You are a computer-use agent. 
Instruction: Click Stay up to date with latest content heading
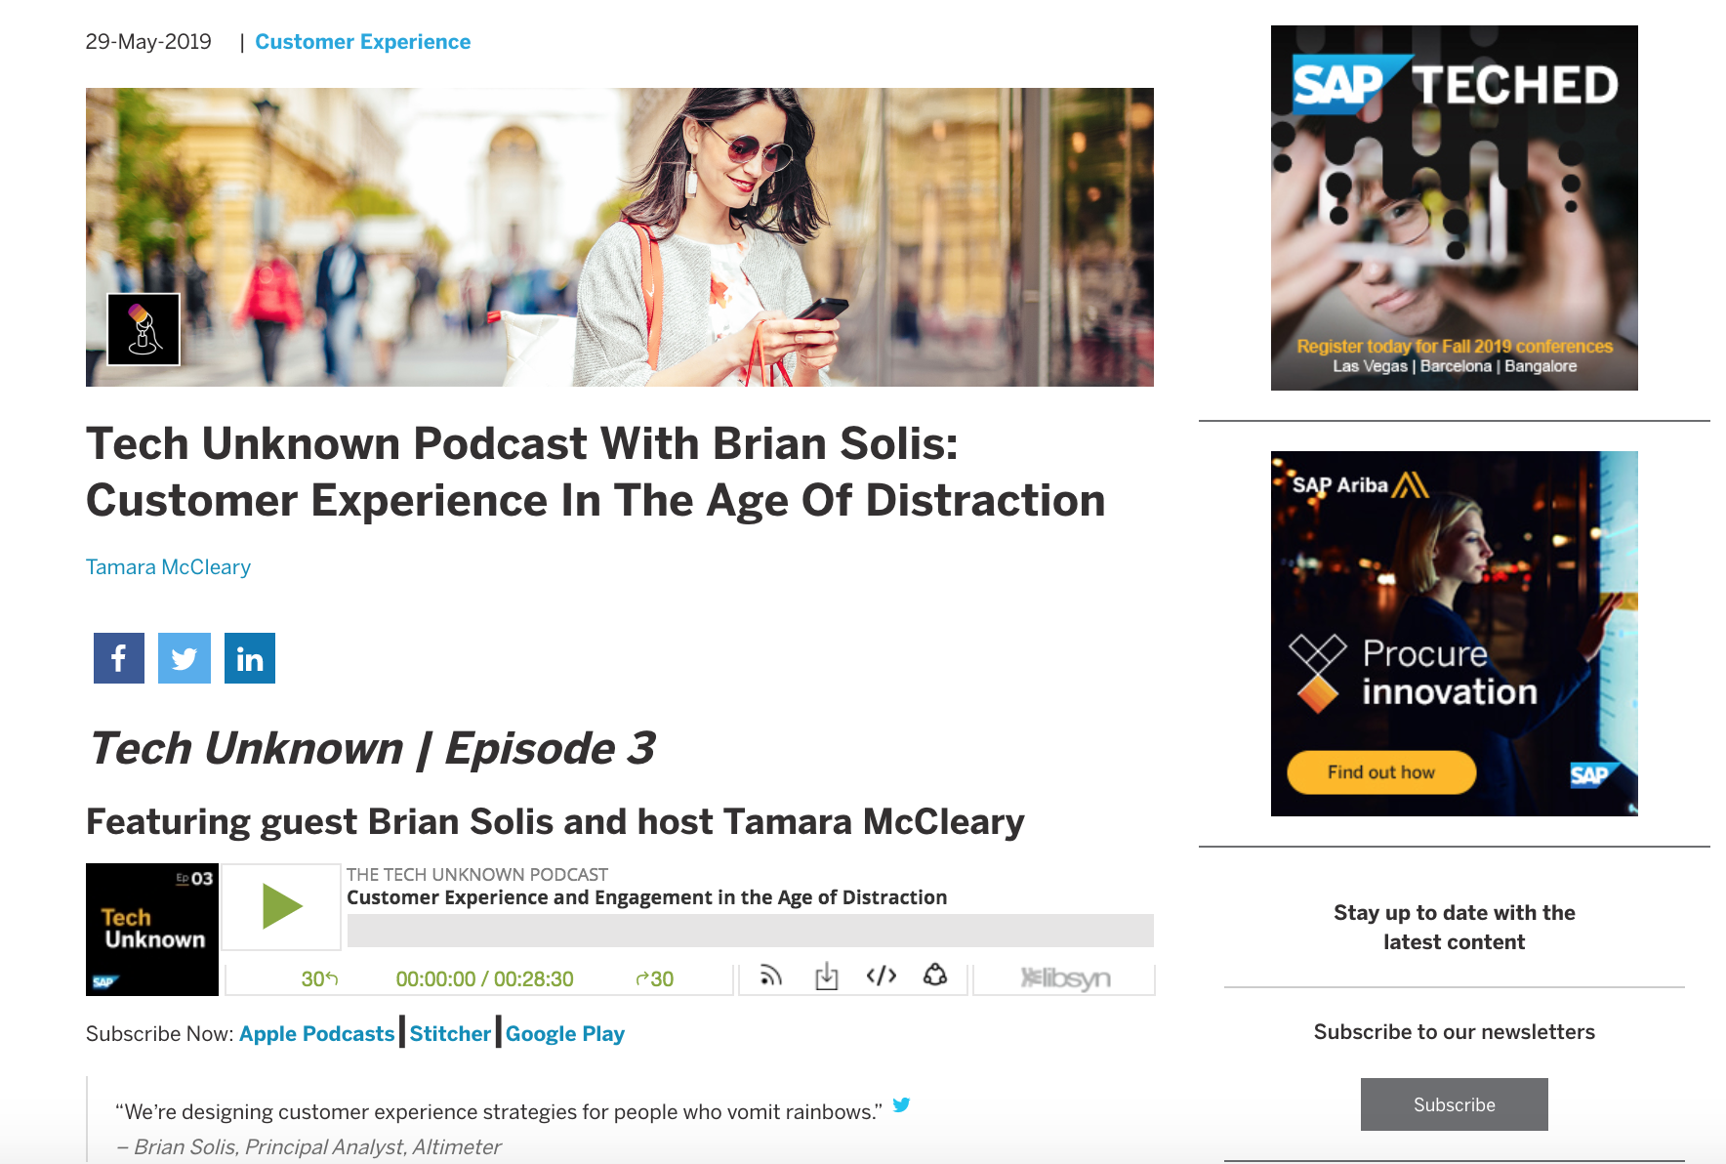tap(1455, 928)
